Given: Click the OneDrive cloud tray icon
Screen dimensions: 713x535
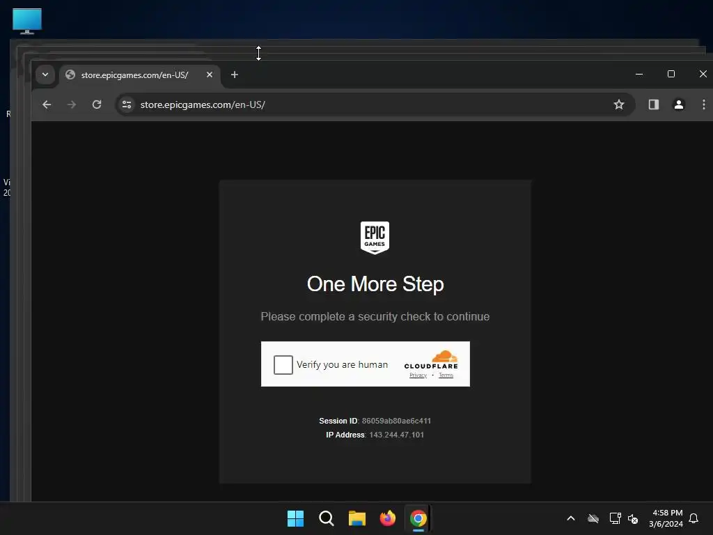Looking at the screenshot, I should click(593, 518).
